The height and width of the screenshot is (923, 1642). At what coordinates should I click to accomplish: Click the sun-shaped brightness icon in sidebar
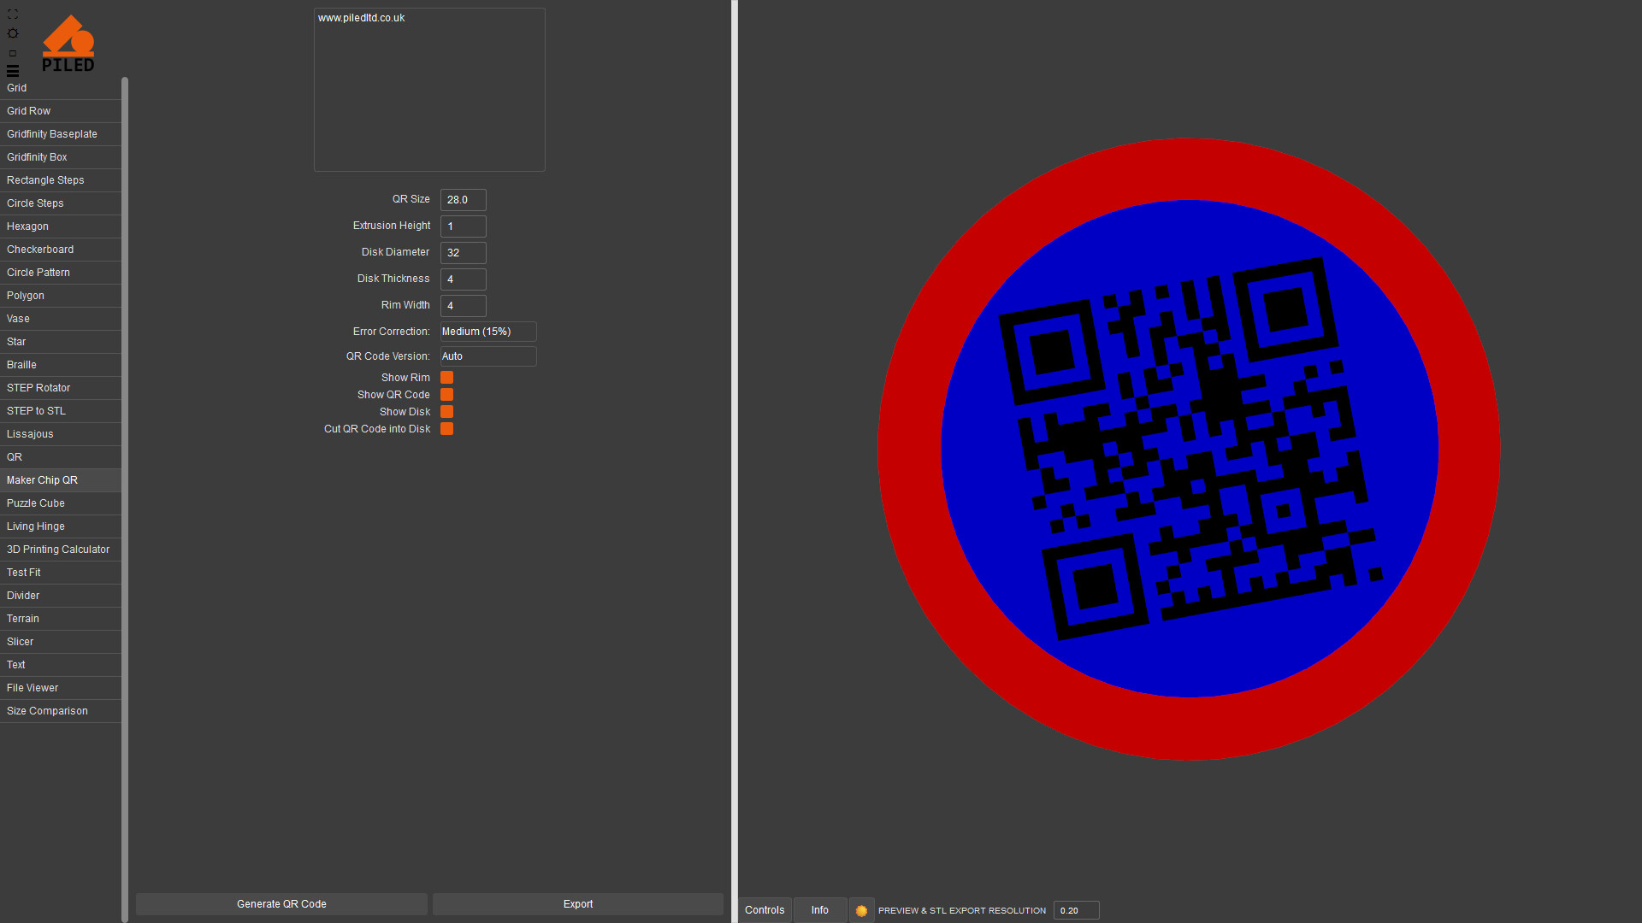(x=13, y=33)
